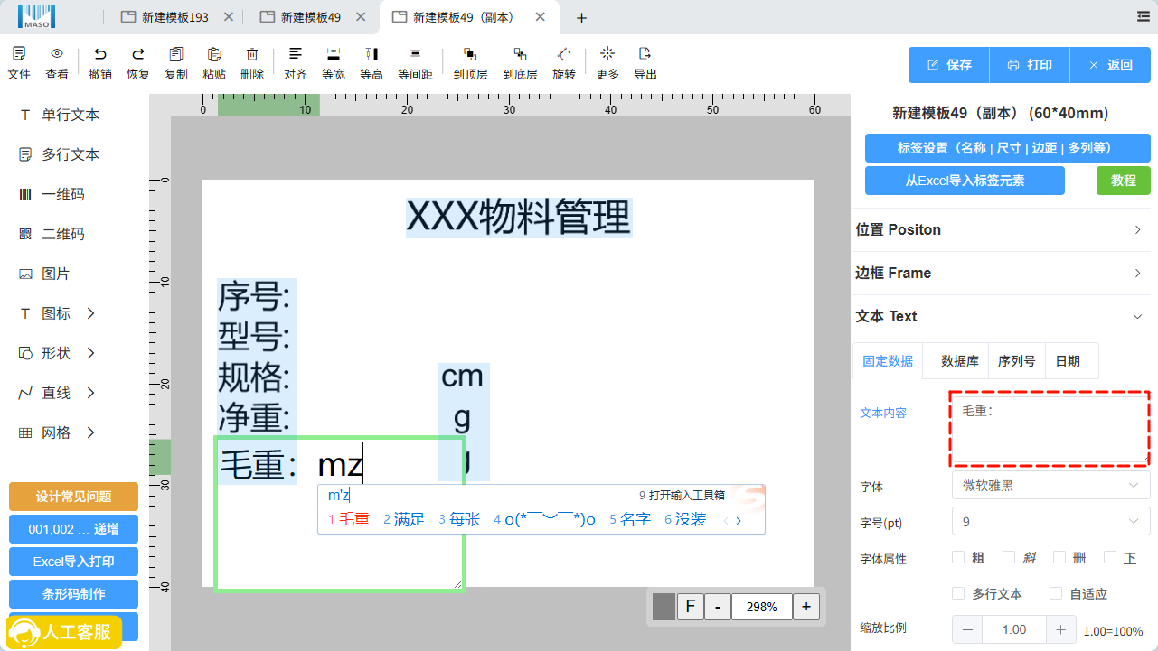Send element to bottom with 到底层
The image size is (1158, 651).
tap(520, 54)
